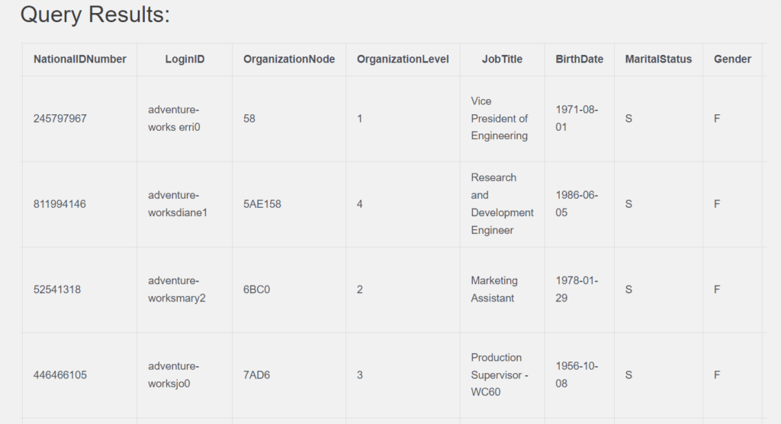This screenshot has height=424, width=781.
Task: Click the BirthDate column header
Action: [x=579, y=59]
